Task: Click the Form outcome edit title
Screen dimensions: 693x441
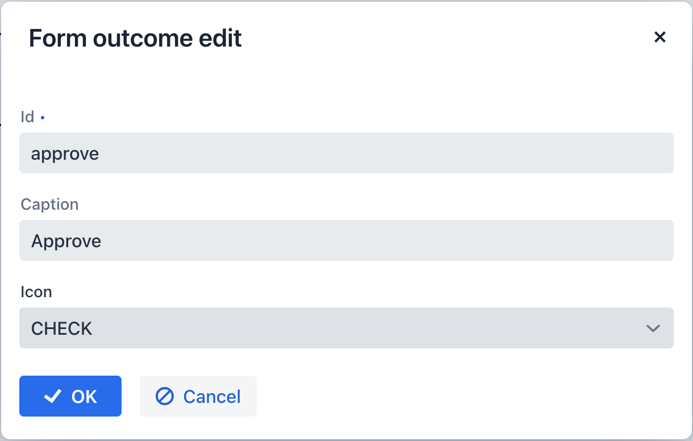Action: click(135, 38)
